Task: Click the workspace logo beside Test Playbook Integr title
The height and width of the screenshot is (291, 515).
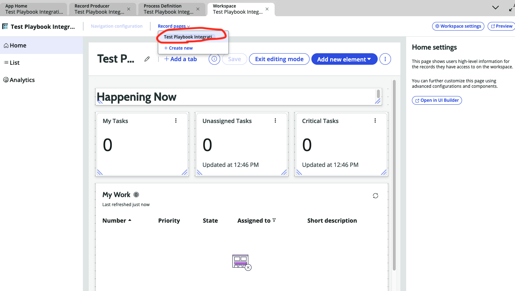Action: [x=5, y=26]
